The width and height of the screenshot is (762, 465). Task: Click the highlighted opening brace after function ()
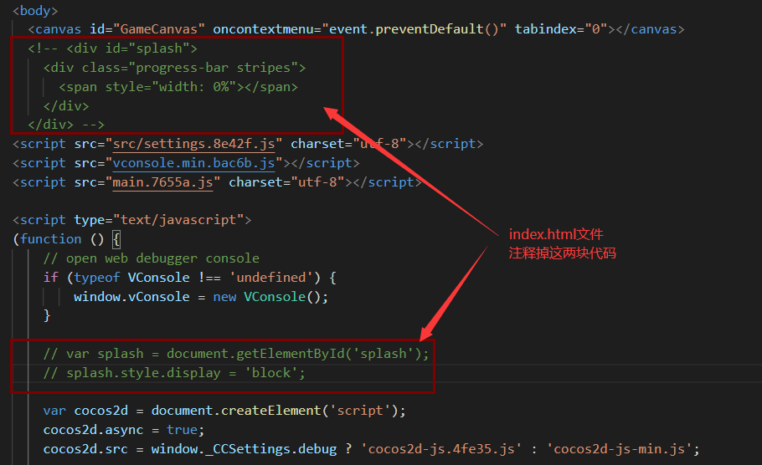[x=116, y=239]
